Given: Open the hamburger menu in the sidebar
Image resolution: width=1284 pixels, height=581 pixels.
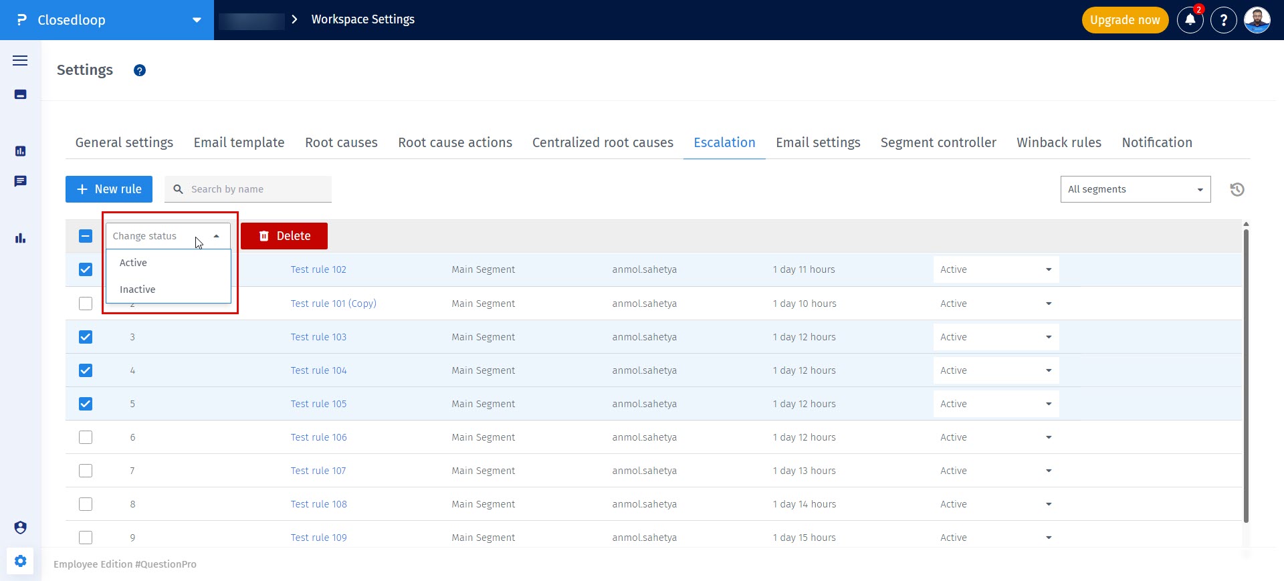Looking at the screenshot, I should [20, 61].
